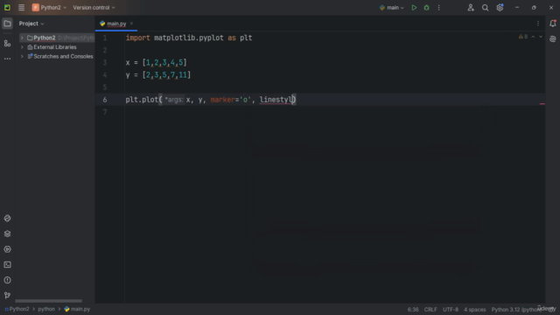Image resolution: width=560 pixels, height=315 pixels.
Task: Open IDE settings gear
Action: [500, 8]
